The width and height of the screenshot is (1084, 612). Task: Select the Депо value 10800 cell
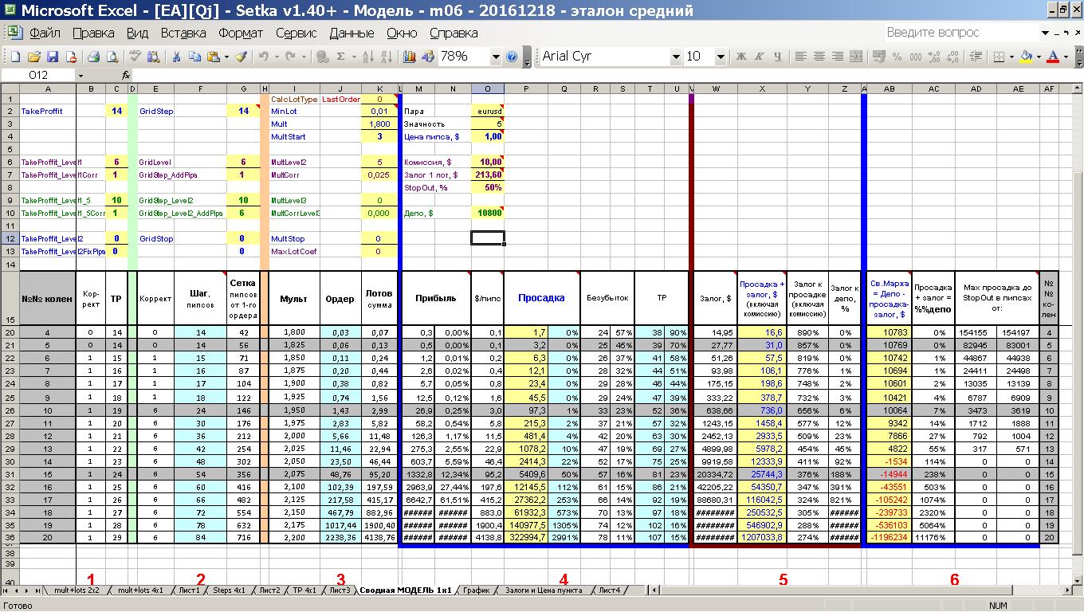[488, 214]
